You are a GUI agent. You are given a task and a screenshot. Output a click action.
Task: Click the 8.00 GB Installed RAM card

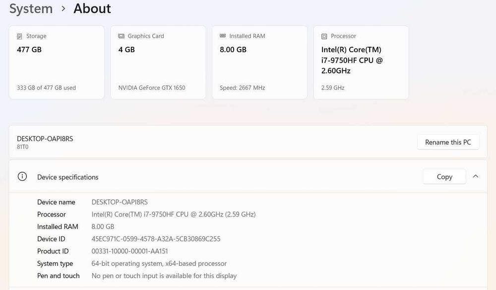coord(259,63)
